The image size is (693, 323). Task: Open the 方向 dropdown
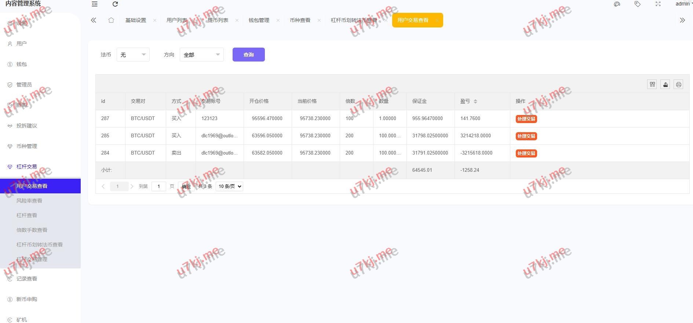201,55
